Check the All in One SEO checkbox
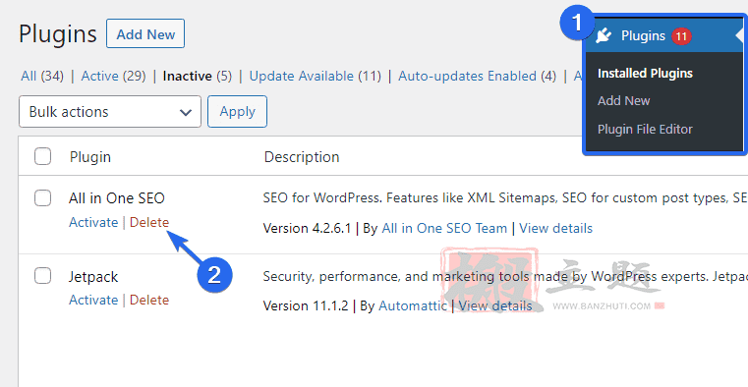 pos(42,197)
